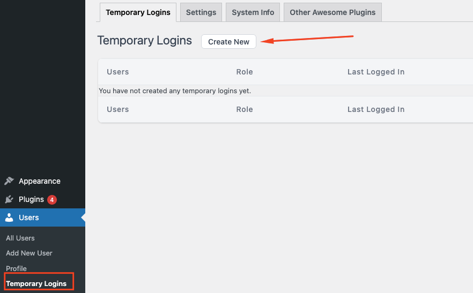Open Temporary Logins in sidebar submenu
Image resolution: width=473 pixels, height=293 pixels.
click(36, 284)
